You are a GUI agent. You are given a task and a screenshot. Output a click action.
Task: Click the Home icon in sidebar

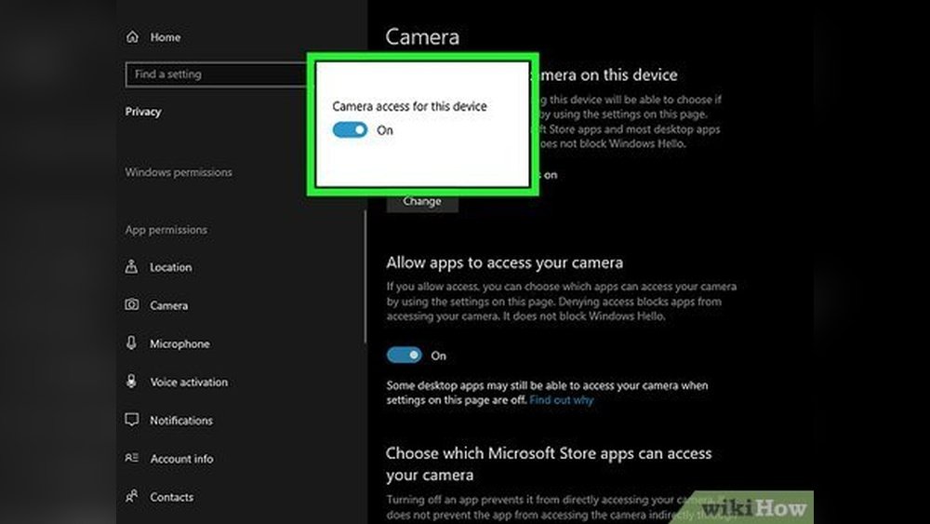pos(132,37)
